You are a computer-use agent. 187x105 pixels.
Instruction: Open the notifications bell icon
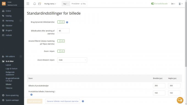point(34,4)
